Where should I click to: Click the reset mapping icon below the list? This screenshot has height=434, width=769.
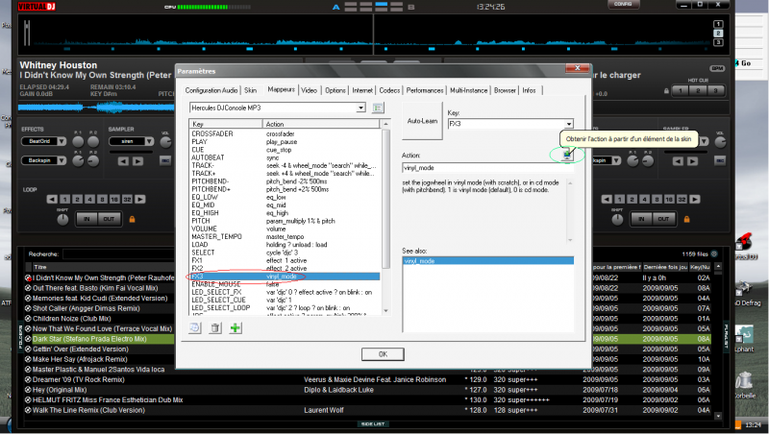tap(197, 327)
